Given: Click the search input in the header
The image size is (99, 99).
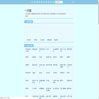Looking at the screenshot, I should click(59, 2).
